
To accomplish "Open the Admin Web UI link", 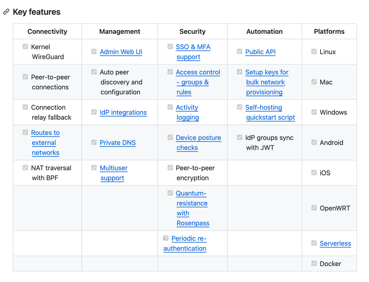I will (121, 52).
